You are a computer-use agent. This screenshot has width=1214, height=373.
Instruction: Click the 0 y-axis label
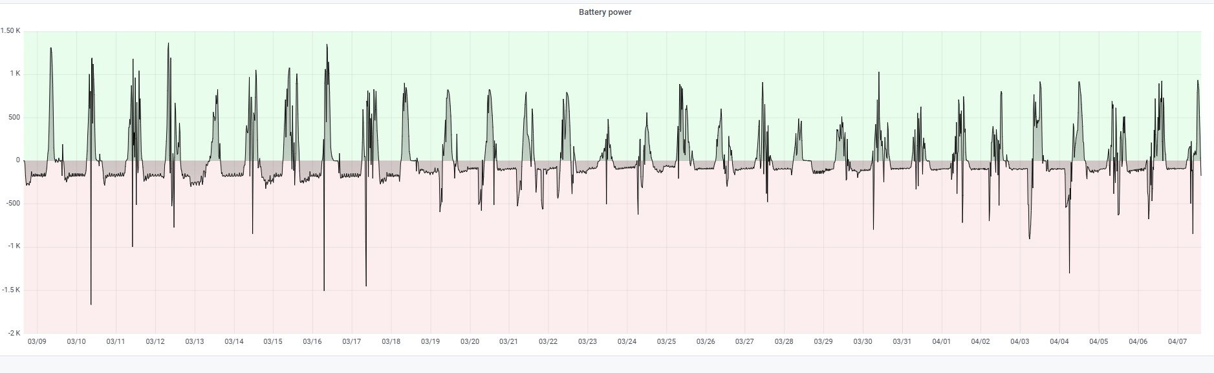click(x=18, y=160)
